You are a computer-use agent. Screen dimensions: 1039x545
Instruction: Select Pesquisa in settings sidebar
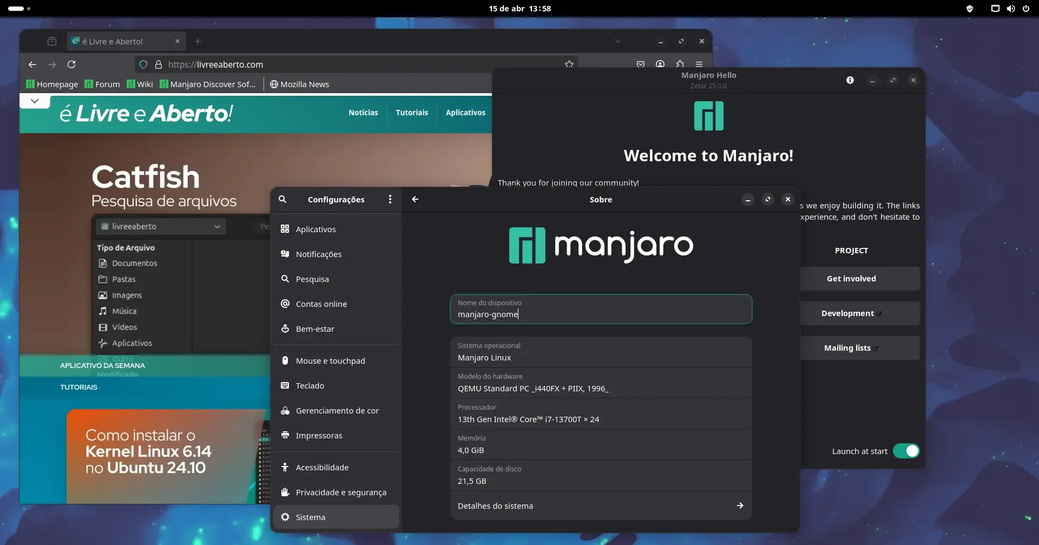[x=336, y=279]
